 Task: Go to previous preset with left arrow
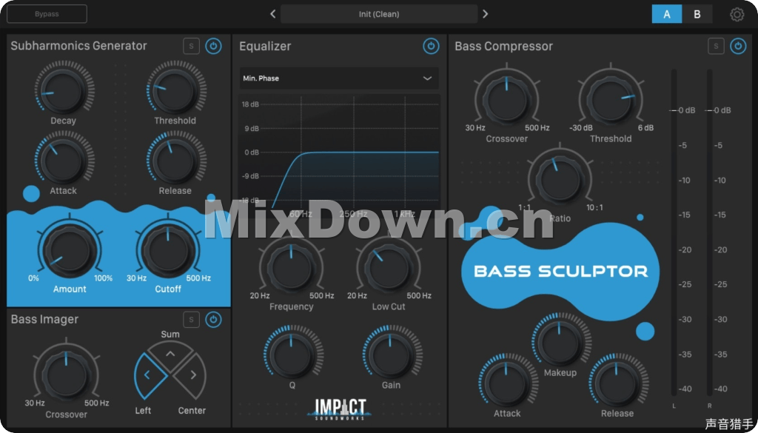click(x=272, y=14)
